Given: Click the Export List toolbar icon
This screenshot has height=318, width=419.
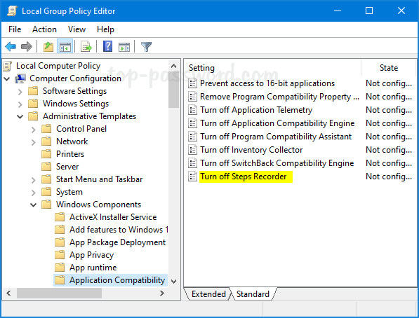Looking at the screenshot, I should pyautogui.click(x=86, y=47).
